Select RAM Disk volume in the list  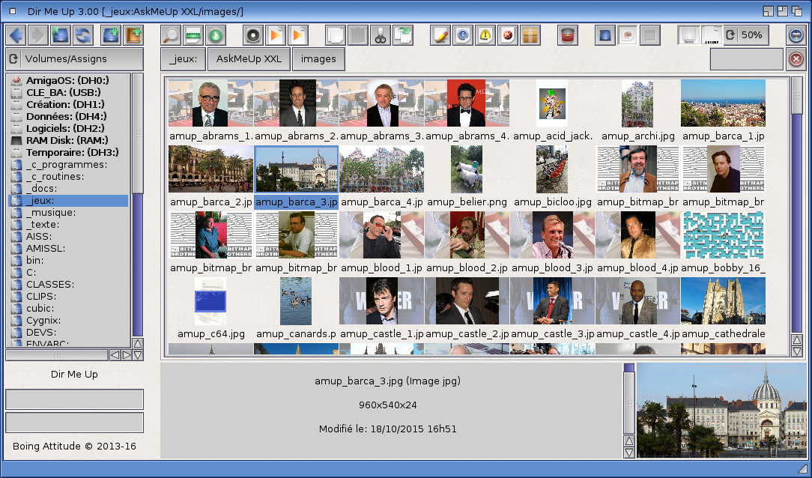[67, 141]
